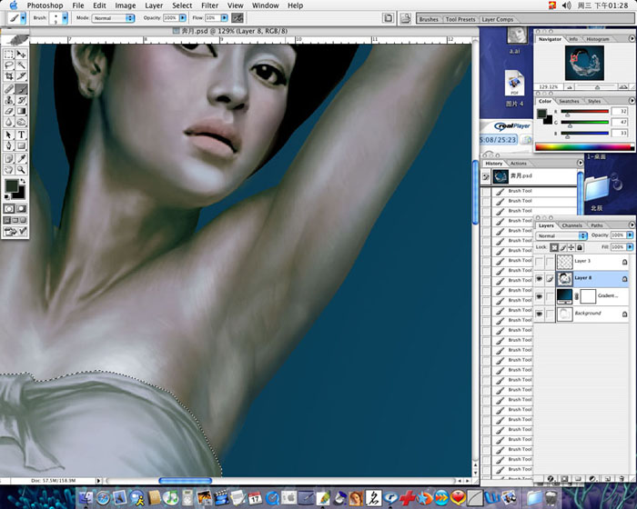Hide the Background layer eye
The image size is (637, 509).
539,314
